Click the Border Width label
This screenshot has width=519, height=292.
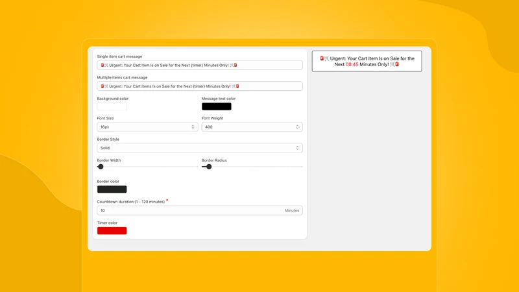pyautogui.click(x=109, y=160)
